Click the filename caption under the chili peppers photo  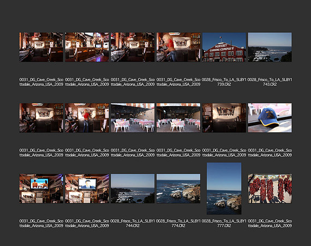click(x=270, y=224)
